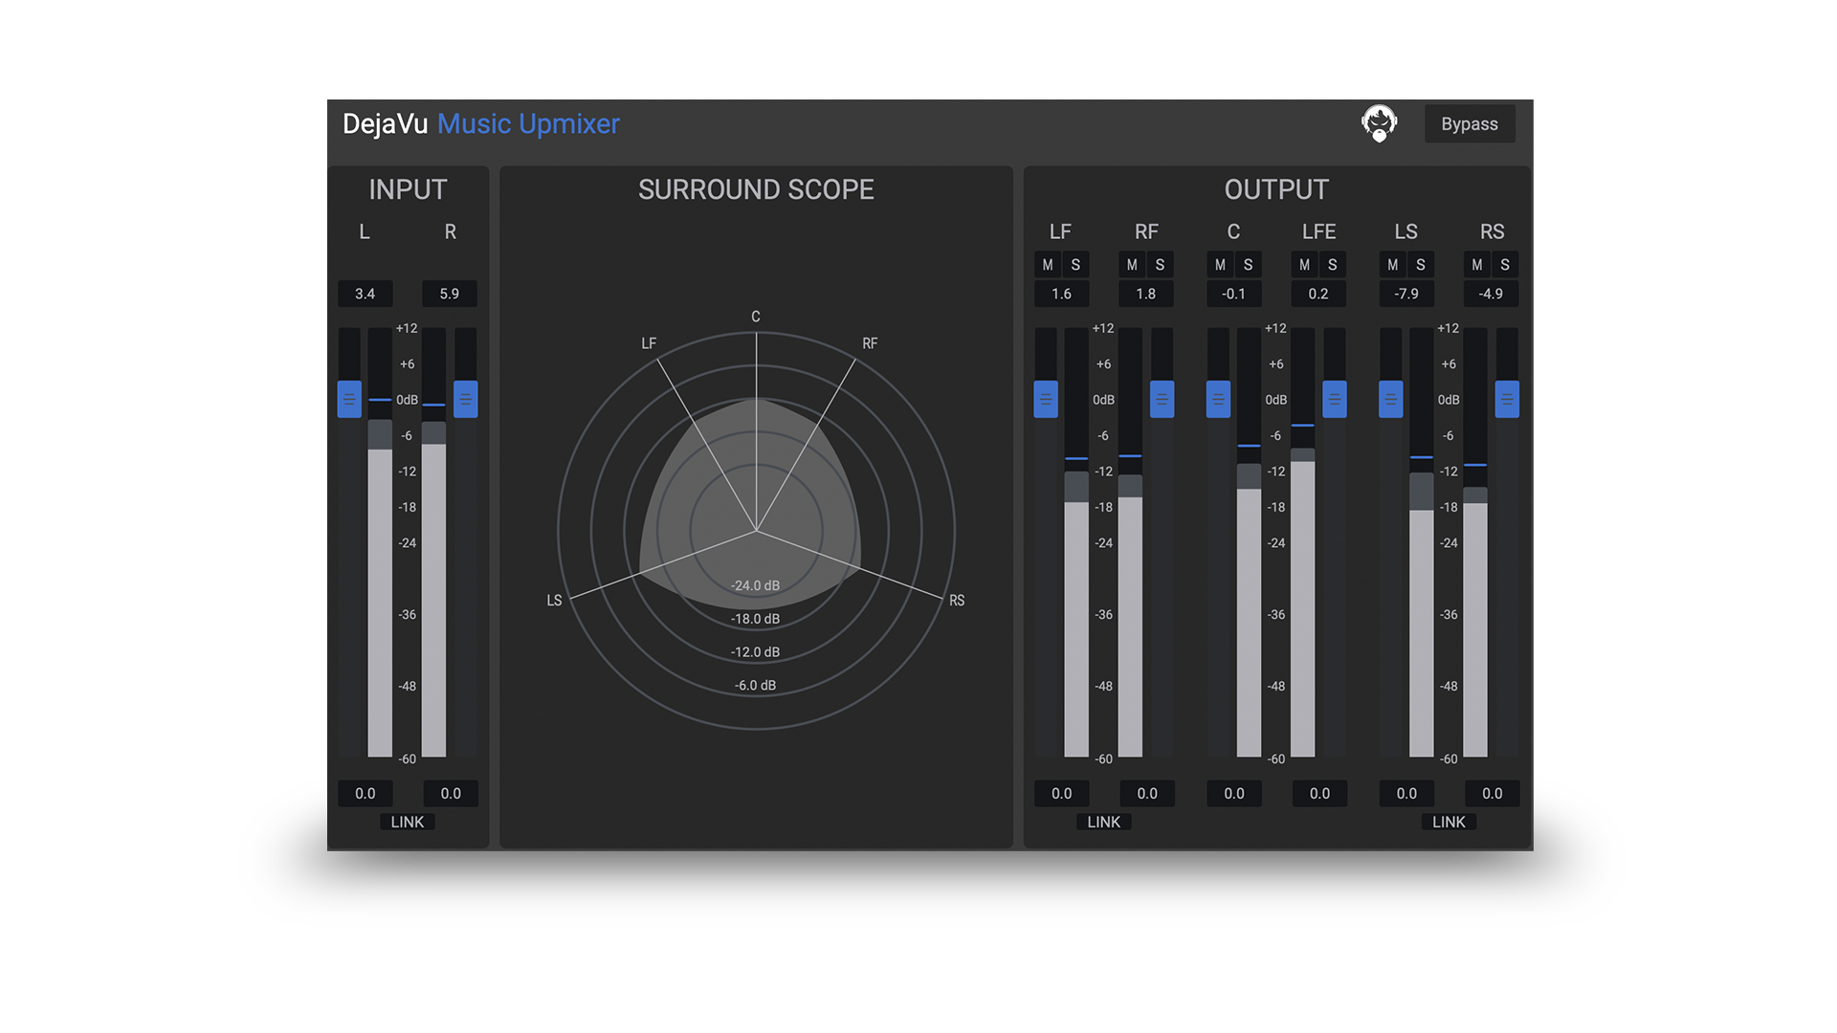Mute the LFE output channel
This screenshot has height=1033, width=1837.
tap(1304, 265)
